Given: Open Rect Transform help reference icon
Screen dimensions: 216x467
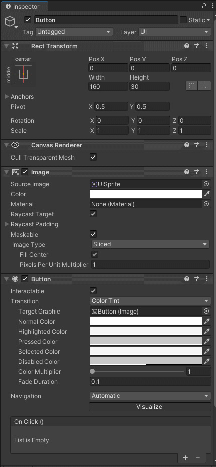Looking at the screenshot, I should click(x=187, y=46).
